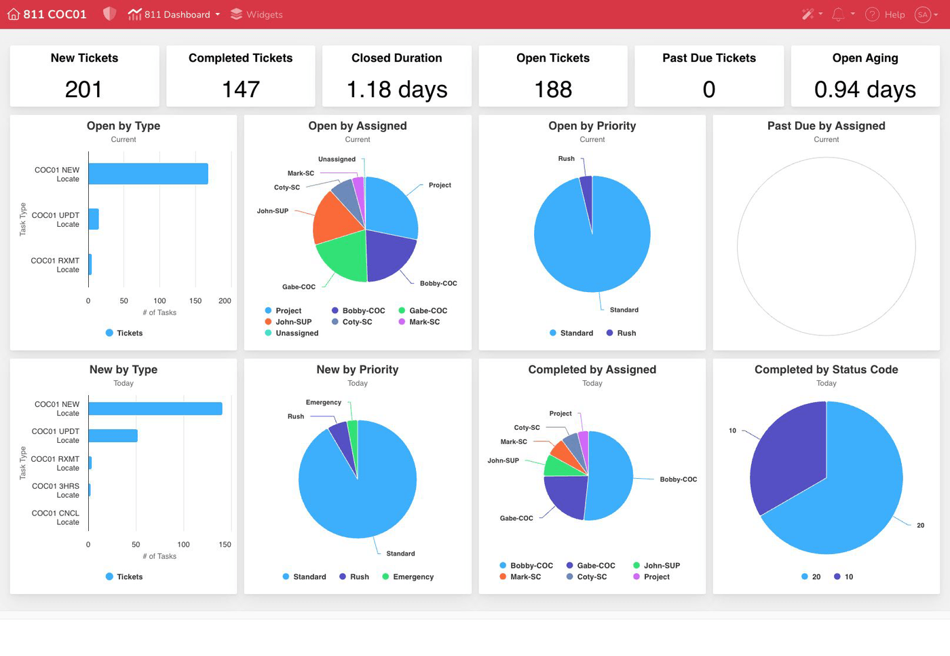The height and width of the screenshot is (656, 950).
Task: Click the Widgets stack icon
Action: (x=236, y=14)
